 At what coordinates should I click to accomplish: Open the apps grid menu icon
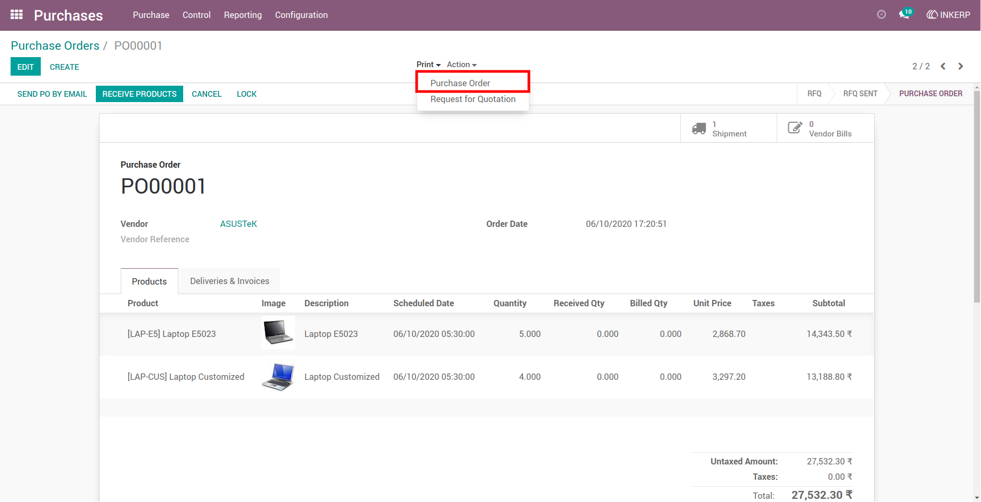click(16, 15)
